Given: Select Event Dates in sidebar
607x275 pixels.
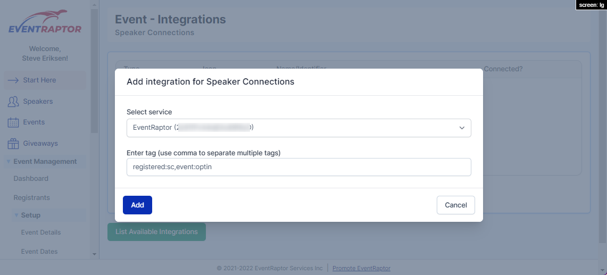Looking at the screenshot, I should [x=39, y=252].
